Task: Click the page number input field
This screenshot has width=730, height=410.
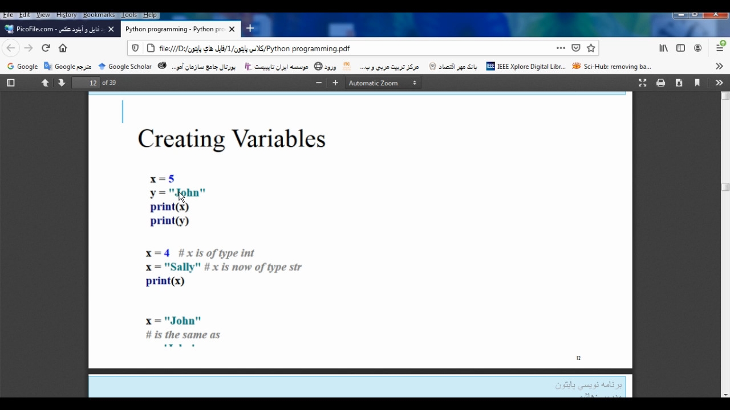Action: tap(87, 83)
